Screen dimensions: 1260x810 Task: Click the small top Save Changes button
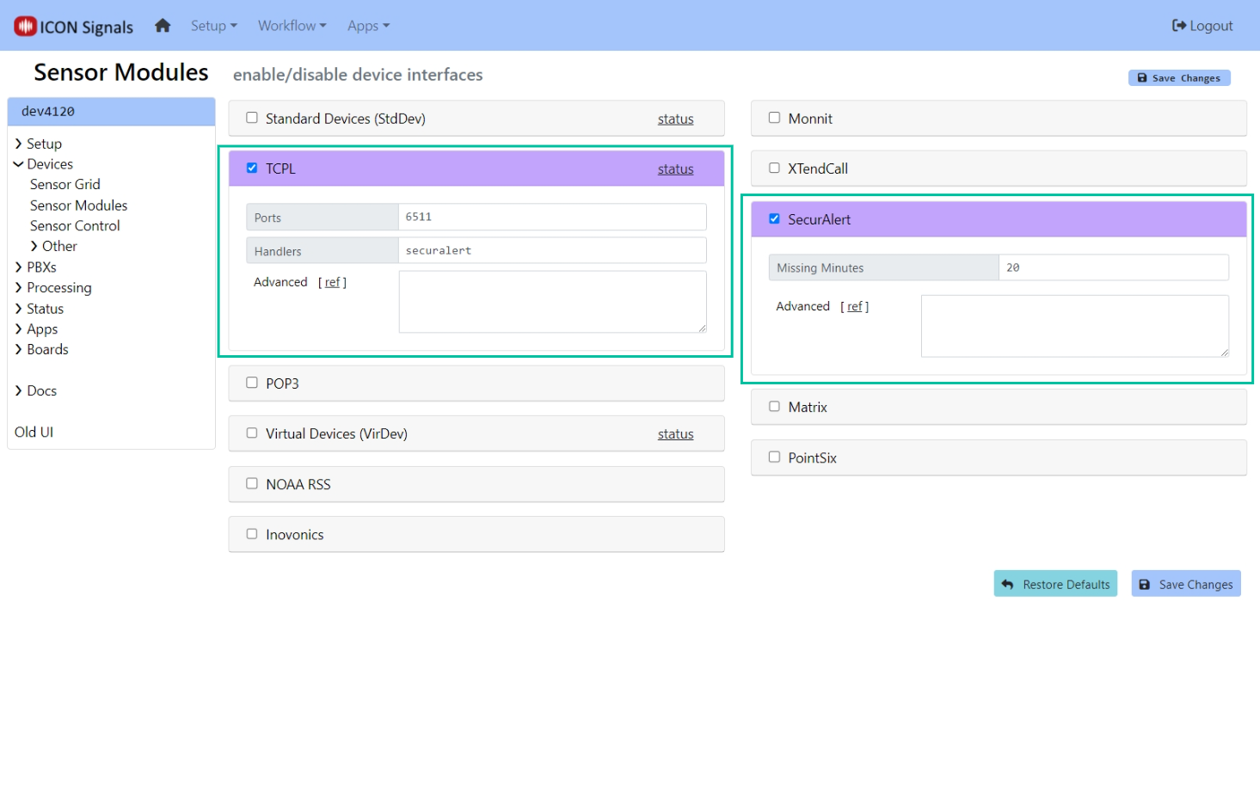pos(1178,78)
